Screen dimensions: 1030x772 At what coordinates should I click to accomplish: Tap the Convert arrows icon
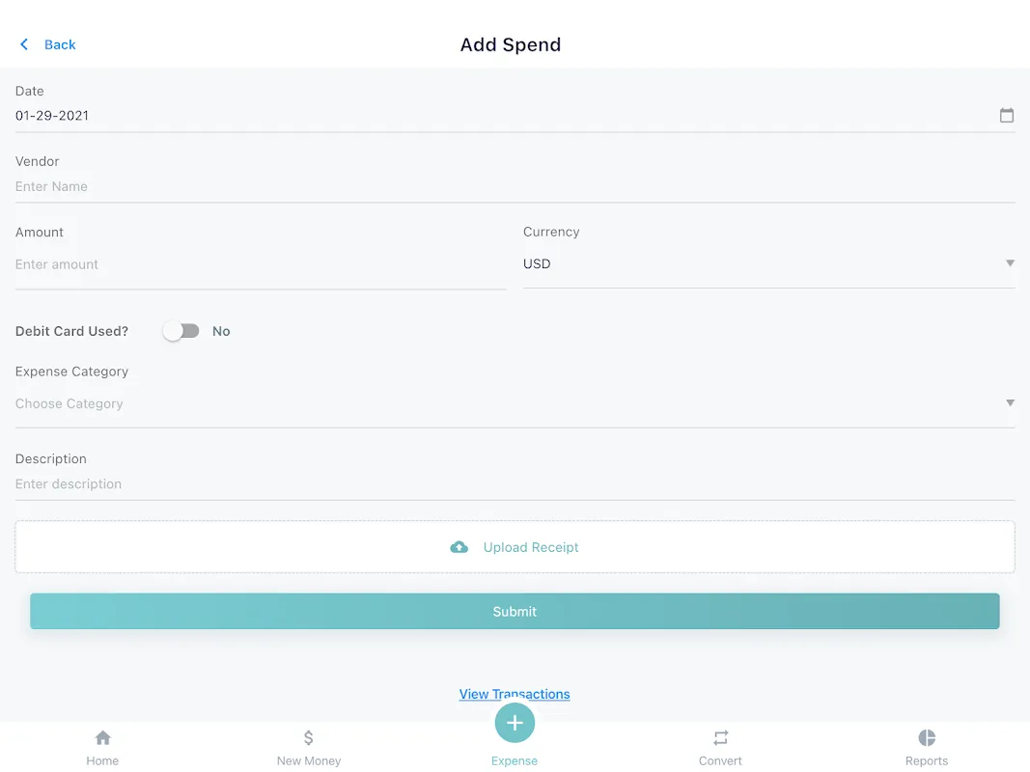tap(720, 738)
